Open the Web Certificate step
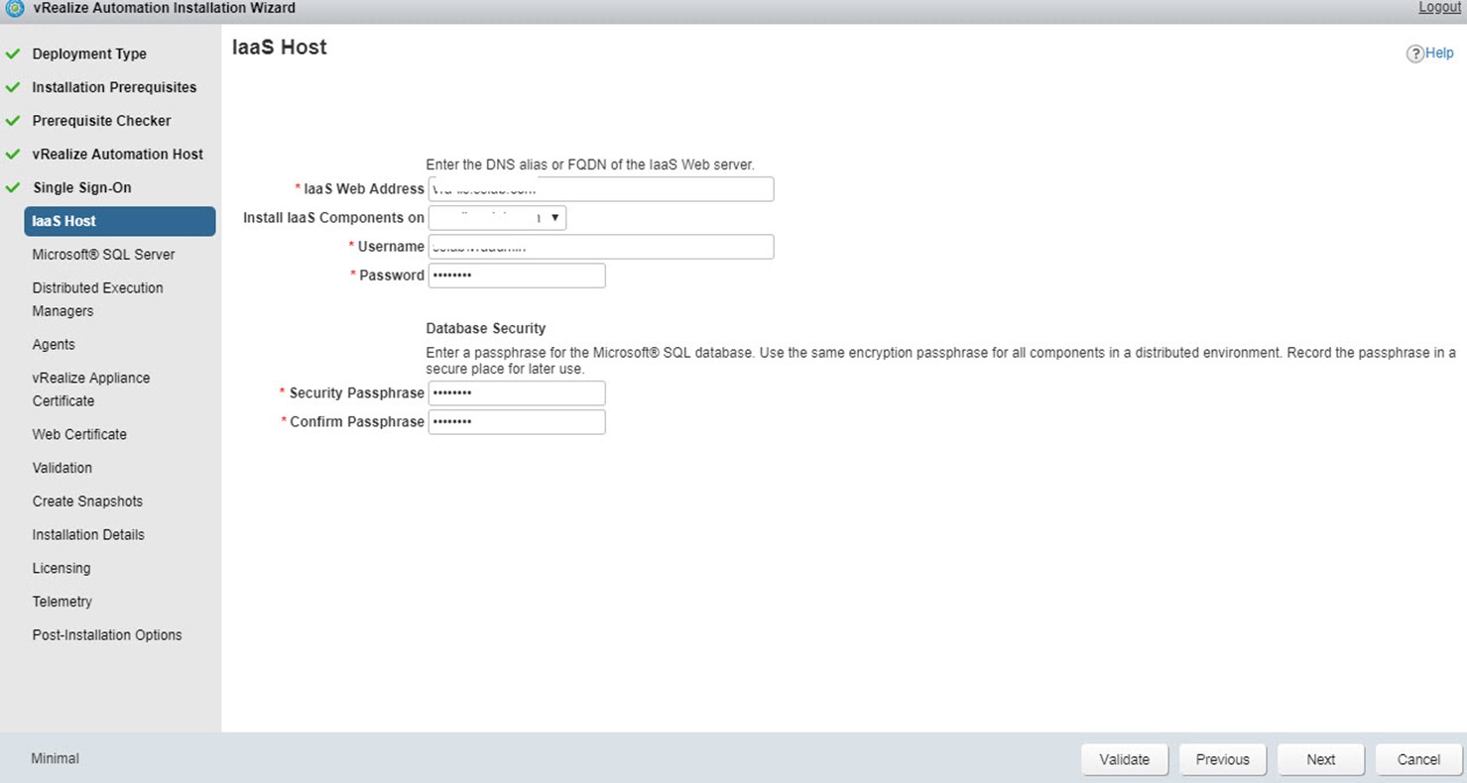The image size is (1467, 783). 79,434
